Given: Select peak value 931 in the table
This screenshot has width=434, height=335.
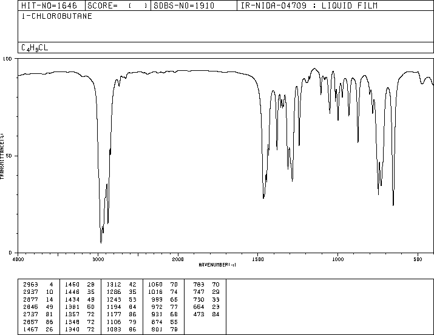Looking at the screenshot, I should click(x=157, y=314).
